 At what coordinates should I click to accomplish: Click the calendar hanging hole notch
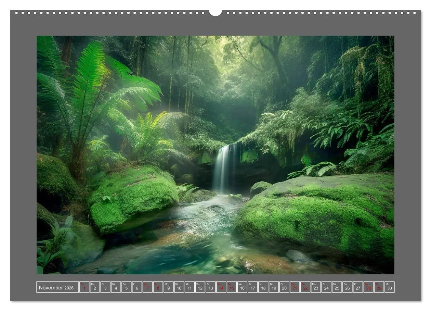coord(215,13)
